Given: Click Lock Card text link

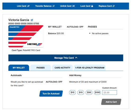Looking at the screenshot, I should (85, 6).
